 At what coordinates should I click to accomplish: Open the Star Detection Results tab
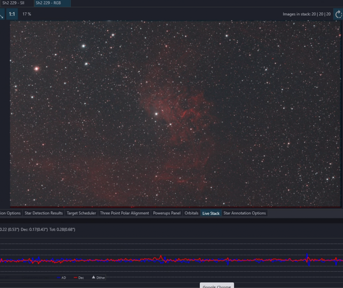pos(44,213)
